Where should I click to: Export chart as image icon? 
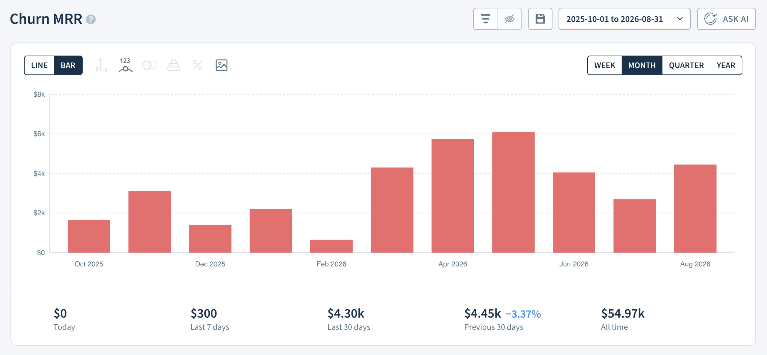tap(222, 65)
